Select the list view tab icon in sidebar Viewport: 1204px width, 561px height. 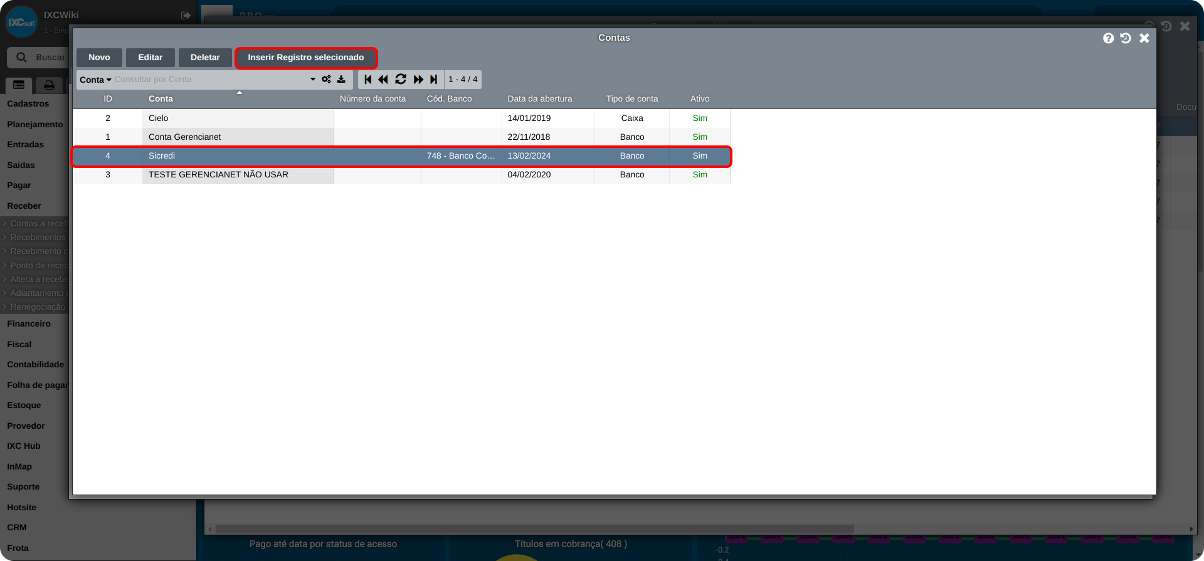(19, 85)
